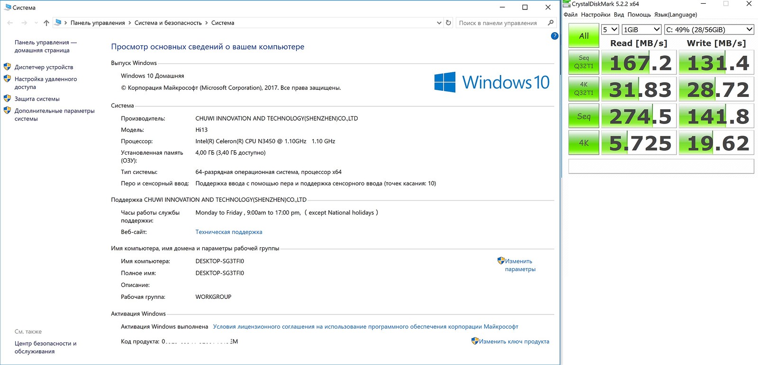Open Техническая поддержка website link
The width and height of the screenshot is (758, 365).
coord(229,232)
